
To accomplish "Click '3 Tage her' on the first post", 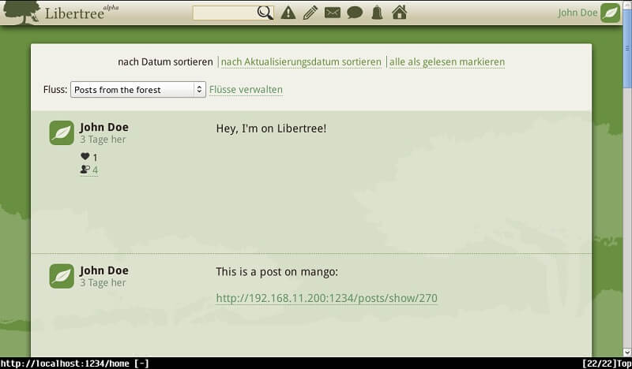I will pos(103,140).
